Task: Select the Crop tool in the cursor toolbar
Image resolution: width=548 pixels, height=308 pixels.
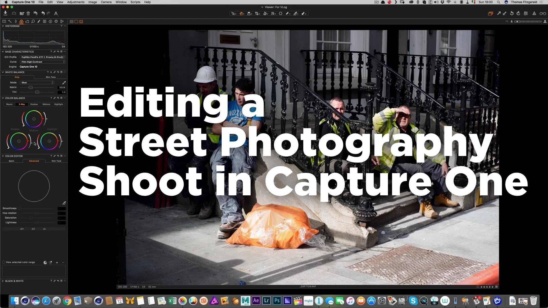Action: (x=257, y=13)
